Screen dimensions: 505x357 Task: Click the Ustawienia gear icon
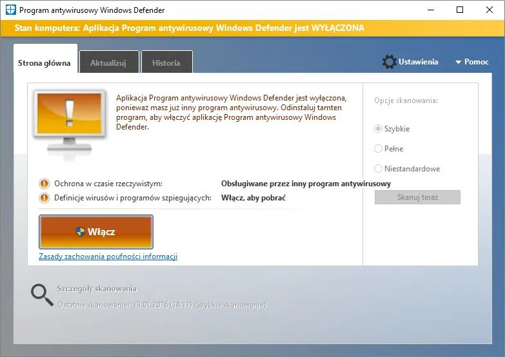coord(389,62)
